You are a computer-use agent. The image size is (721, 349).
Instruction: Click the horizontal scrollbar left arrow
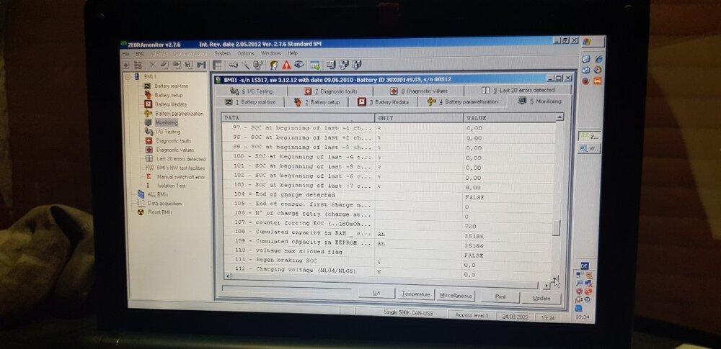tap(227, 276)
